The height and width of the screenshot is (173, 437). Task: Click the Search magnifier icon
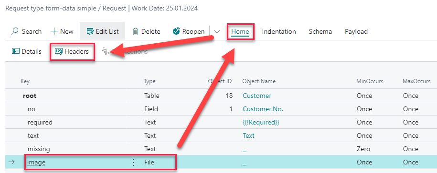click(x=14, y=31)
